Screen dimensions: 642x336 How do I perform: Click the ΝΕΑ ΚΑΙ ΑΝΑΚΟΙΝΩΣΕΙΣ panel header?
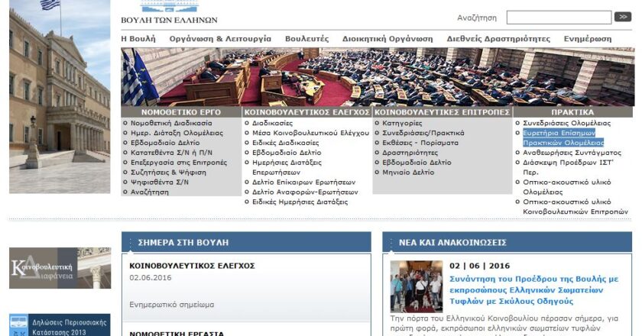point(507,242)
